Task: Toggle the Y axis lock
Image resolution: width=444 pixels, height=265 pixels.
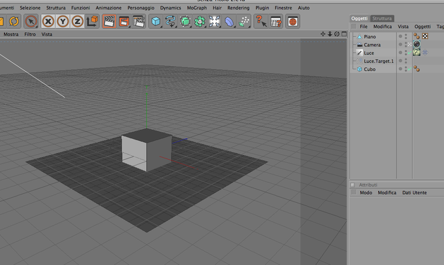Action: click(63, 21)
